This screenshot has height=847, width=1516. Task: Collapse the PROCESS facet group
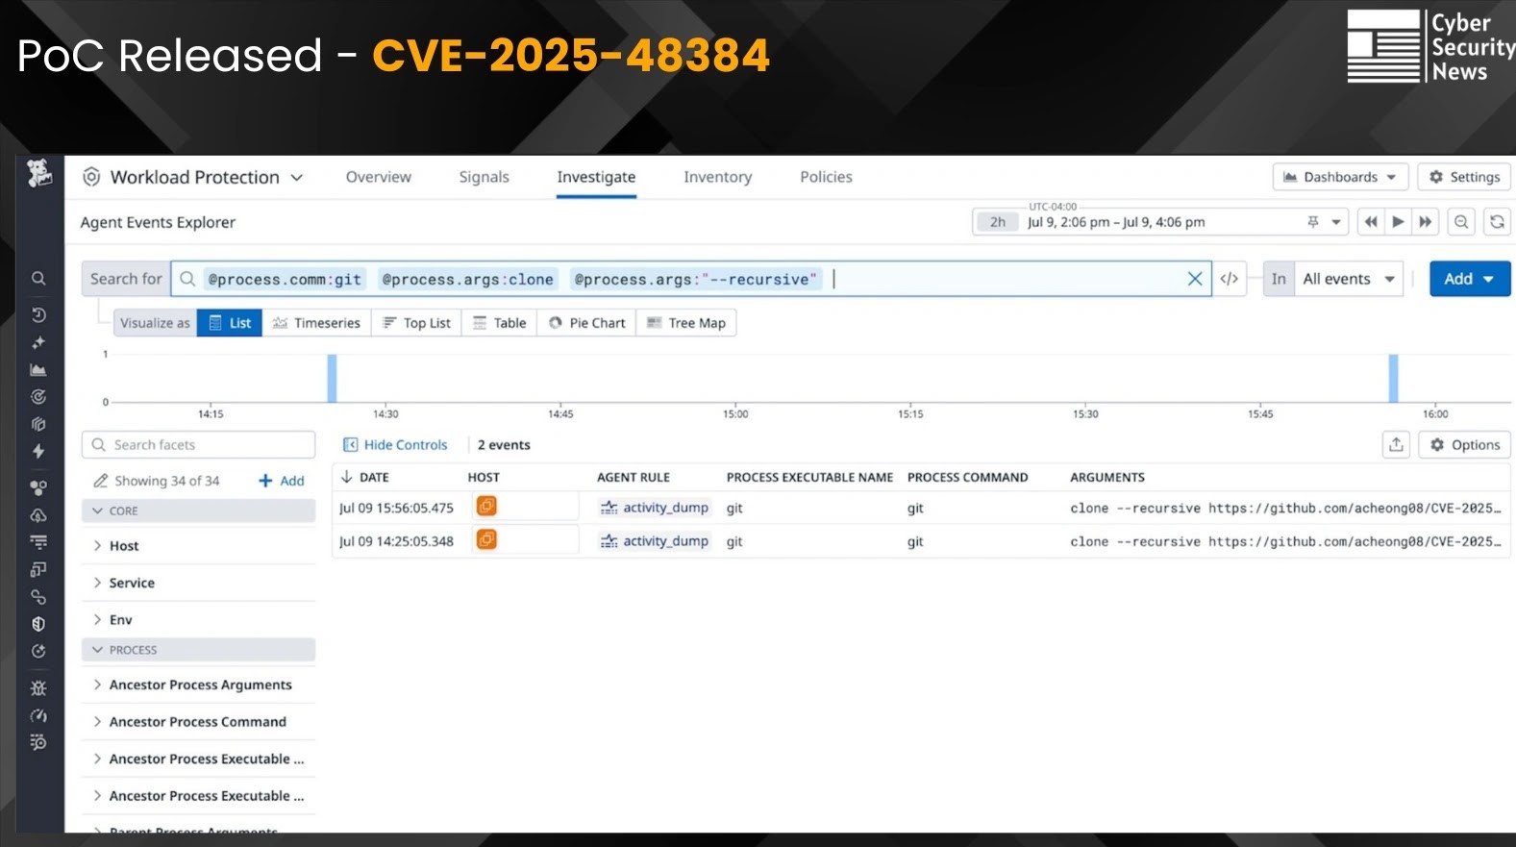pyautogui.click(x=199, y=650)
